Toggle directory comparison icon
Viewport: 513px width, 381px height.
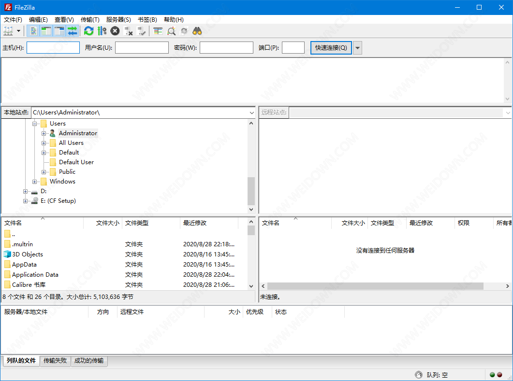[171, 31]
